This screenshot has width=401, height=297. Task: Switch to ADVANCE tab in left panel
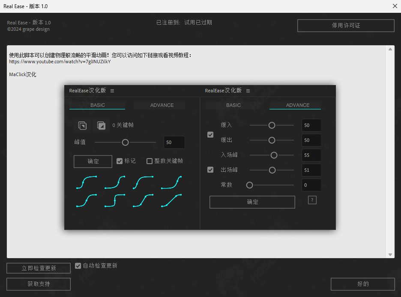pos(162,105)
